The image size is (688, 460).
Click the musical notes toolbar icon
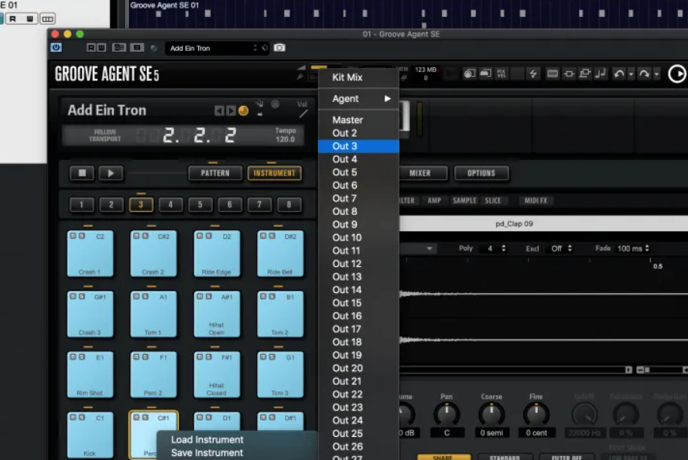pyautogui.click(x=601, y=73)
